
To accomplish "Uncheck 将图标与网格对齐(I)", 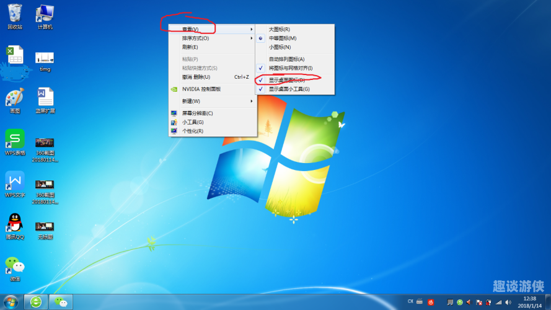I will coord(295,68).
